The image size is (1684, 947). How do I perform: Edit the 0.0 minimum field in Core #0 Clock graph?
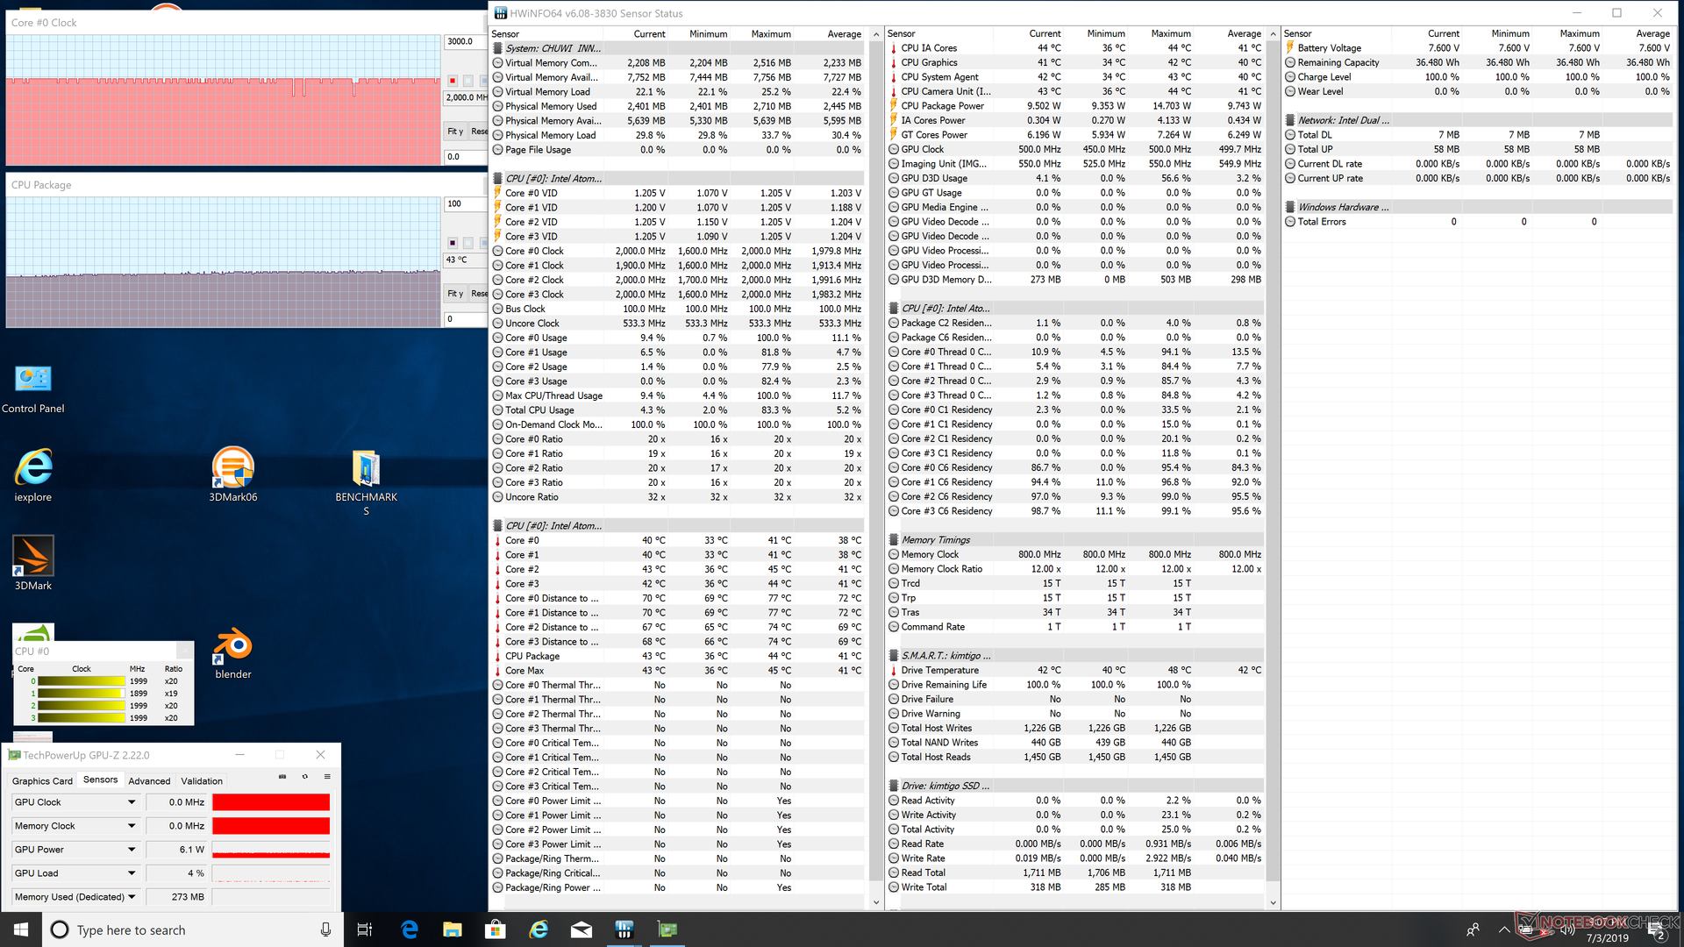pyautogui.click(x=465, y=157)
